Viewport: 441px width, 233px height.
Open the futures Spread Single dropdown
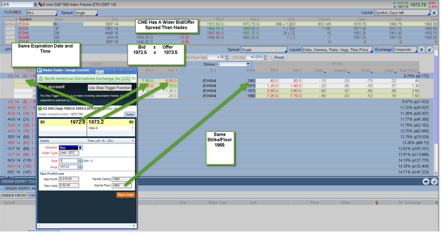pos(86,13)
